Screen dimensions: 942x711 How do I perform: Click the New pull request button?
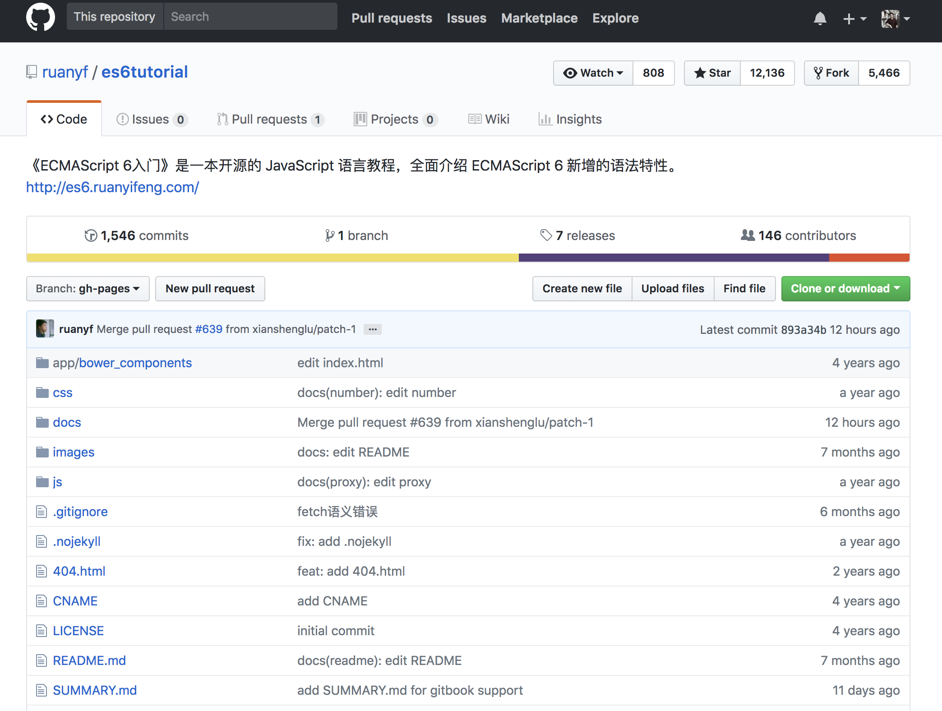pos(210,289)
